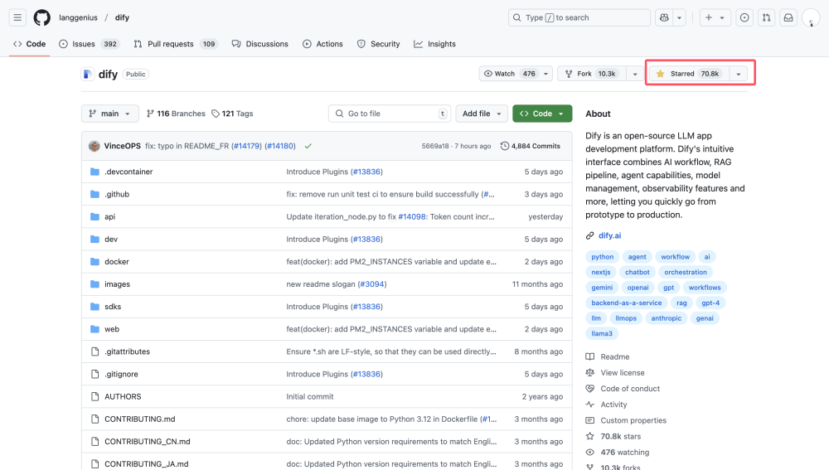Open the Watch notifications dropdown

tap(516, 74)
